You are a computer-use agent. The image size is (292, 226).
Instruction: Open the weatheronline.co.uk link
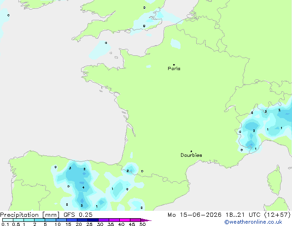253,222
